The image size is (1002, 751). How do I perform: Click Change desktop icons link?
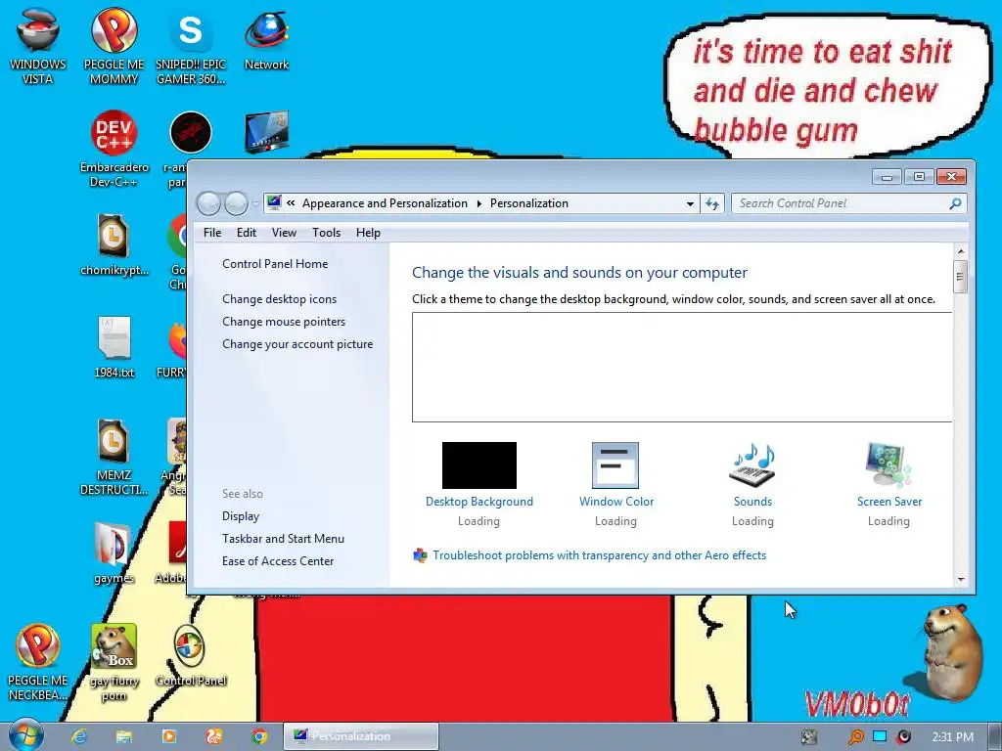[x=279, y=299]
